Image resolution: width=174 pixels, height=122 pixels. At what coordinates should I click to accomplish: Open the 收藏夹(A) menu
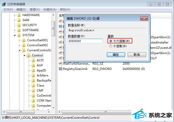coord(50,10)
